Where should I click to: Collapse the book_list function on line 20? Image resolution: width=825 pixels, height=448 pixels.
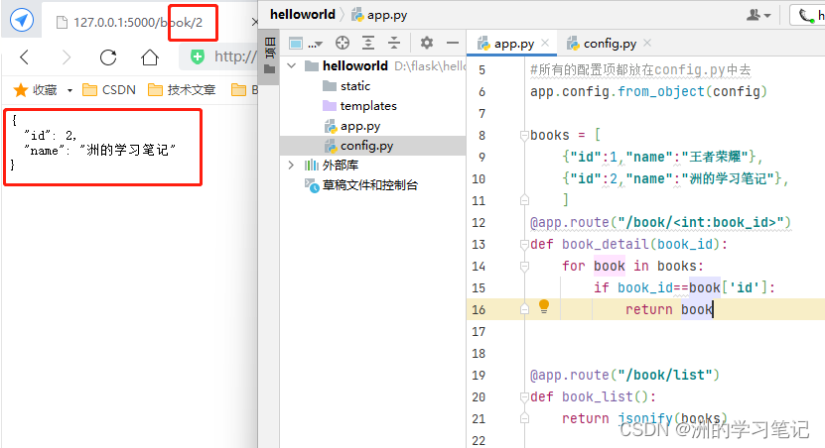[x=524, y=397]
